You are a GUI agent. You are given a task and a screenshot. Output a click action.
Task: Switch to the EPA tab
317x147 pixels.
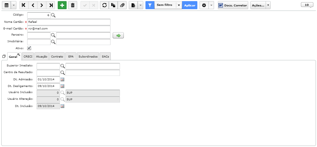coord(71,57)
